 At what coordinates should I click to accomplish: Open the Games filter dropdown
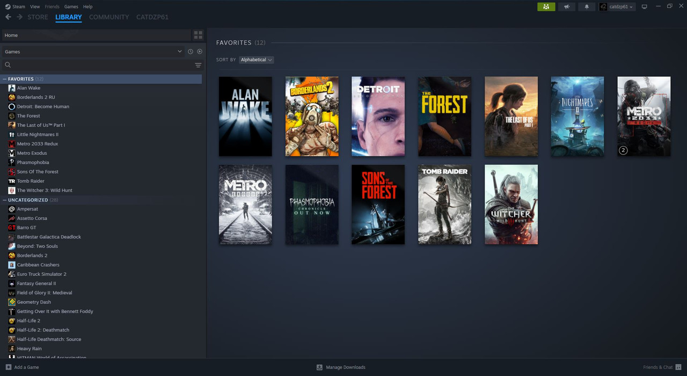[x=93, y=52]
